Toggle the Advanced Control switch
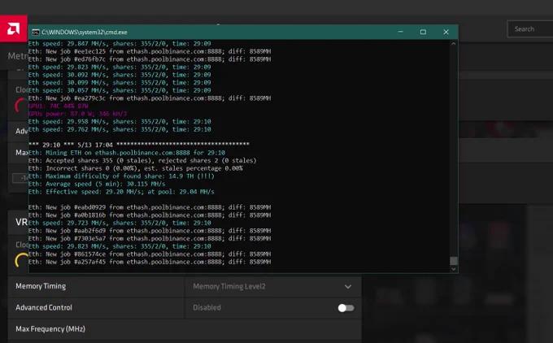Viewport: 553px width, 343px height. coord(346,308)
